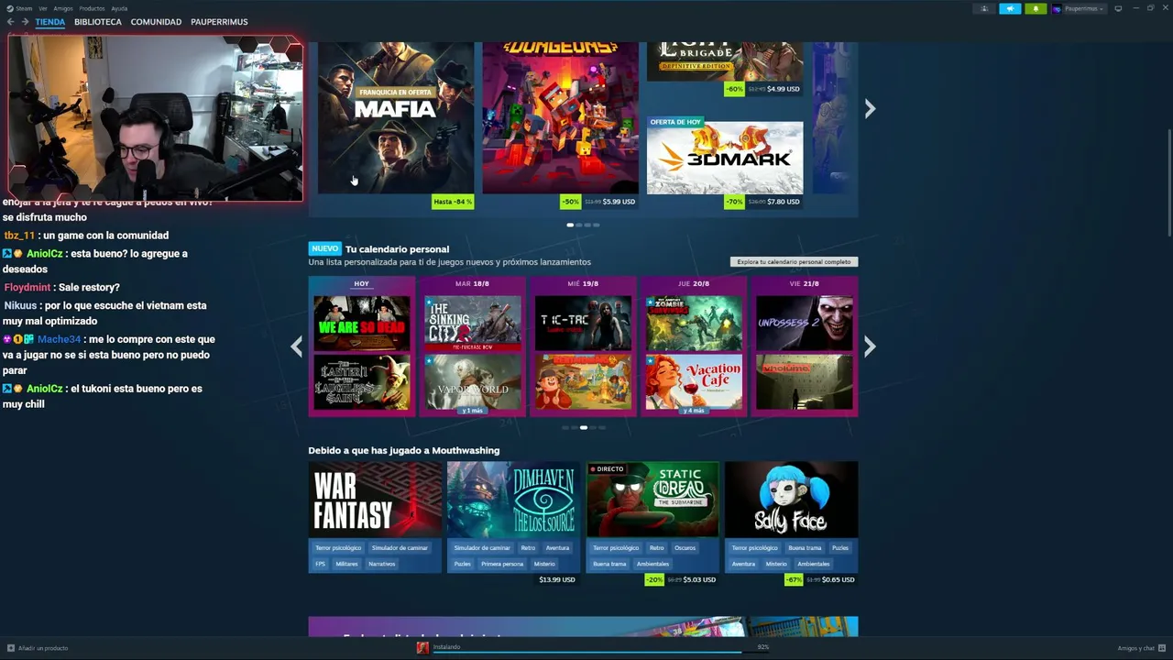Click the 'Primera persona' tag under Dimhaven

pos(502,564)
